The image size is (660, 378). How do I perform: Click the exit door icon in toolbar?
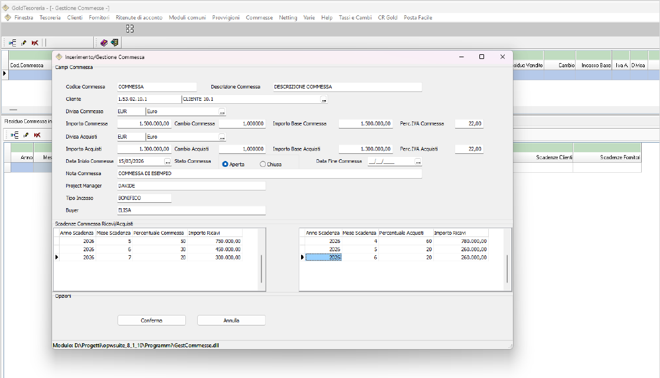click(115, 42)
